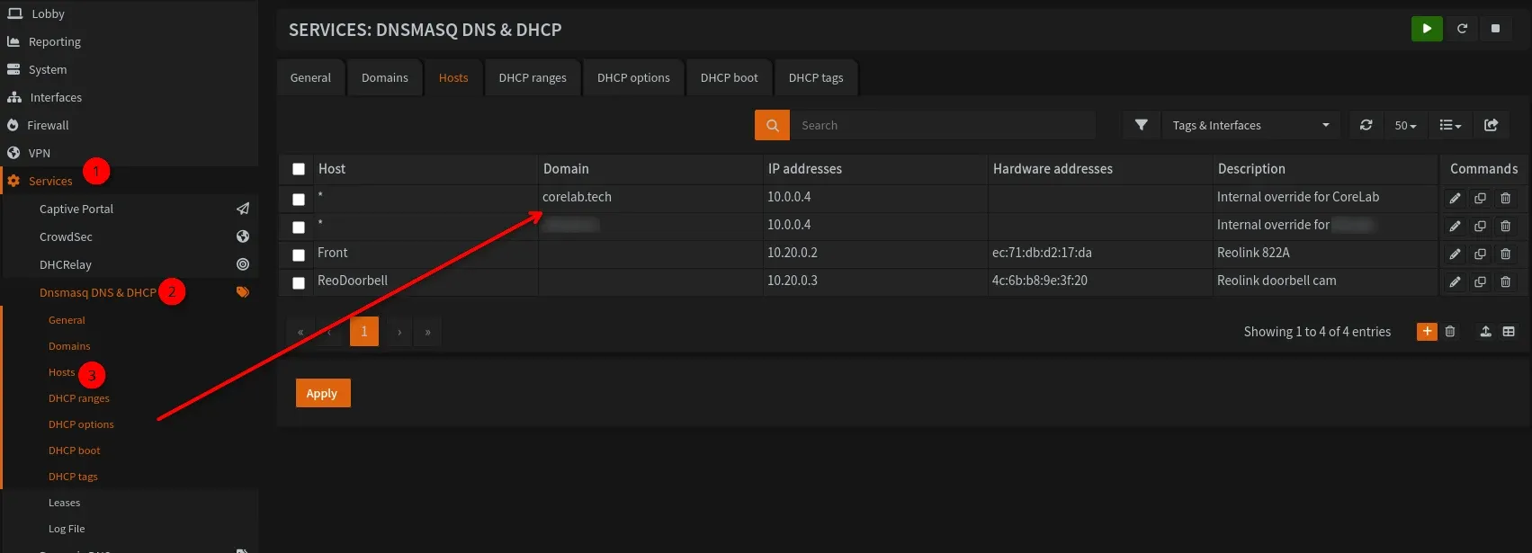Screen dimensions: 1532x553
Task: Click the CrowdSec globe icon
Action: (243, 236)
